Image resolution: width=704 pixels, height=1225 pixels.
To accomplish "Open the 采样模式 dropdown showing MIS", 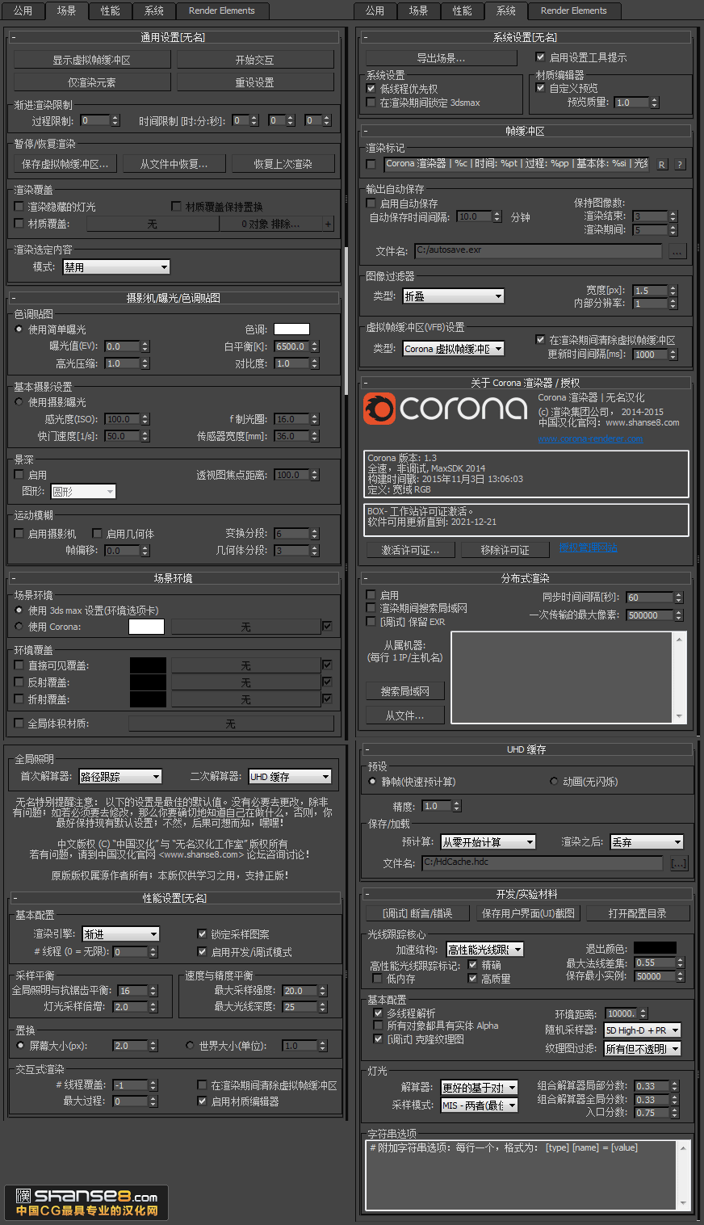I will click(479, 1105).
